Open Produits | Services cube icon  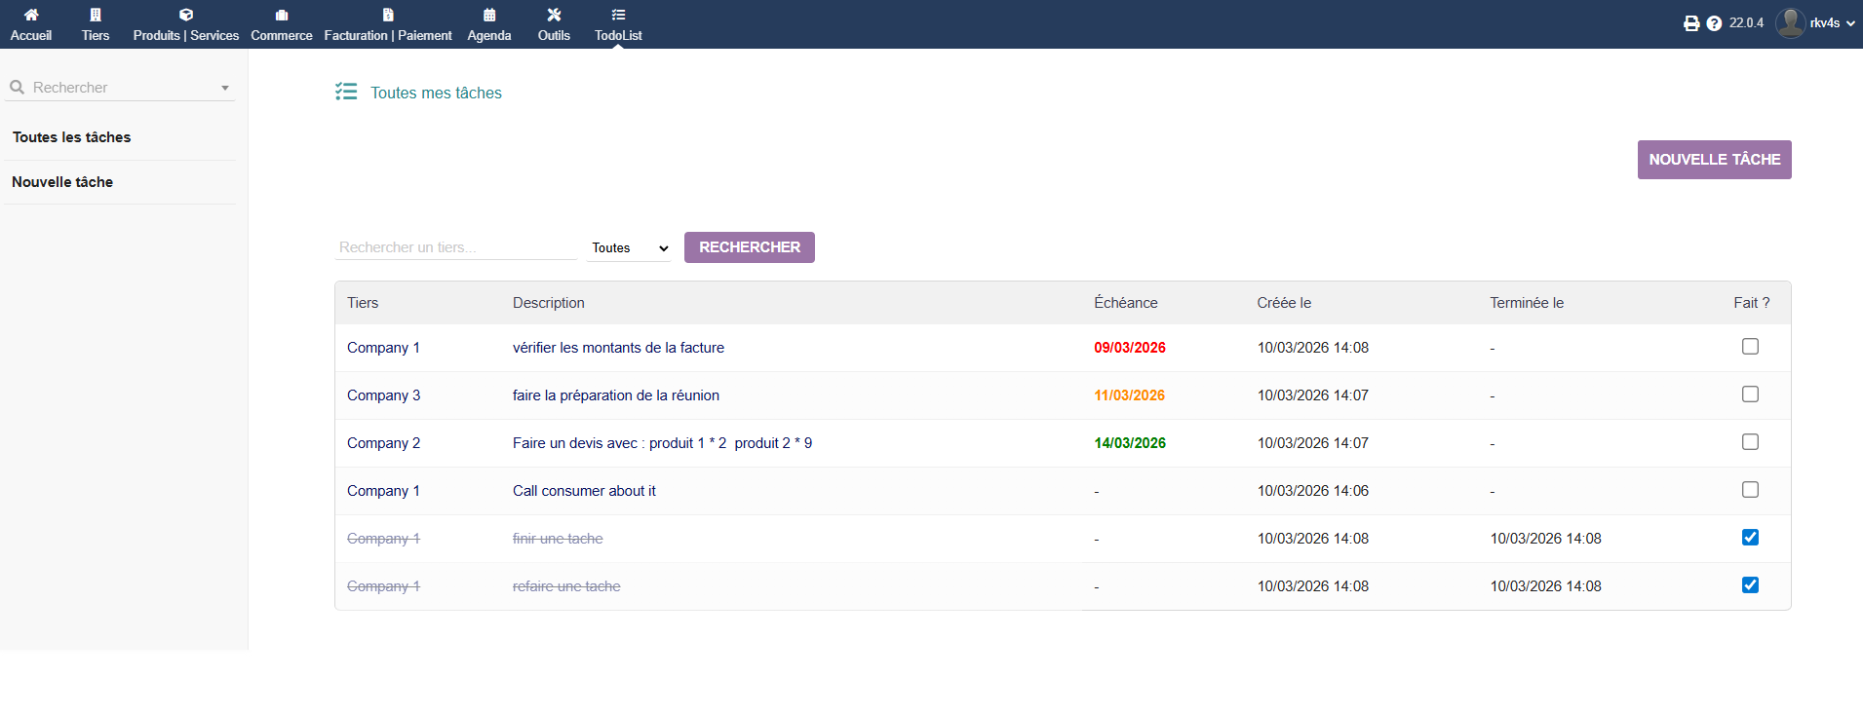(186, 16)
